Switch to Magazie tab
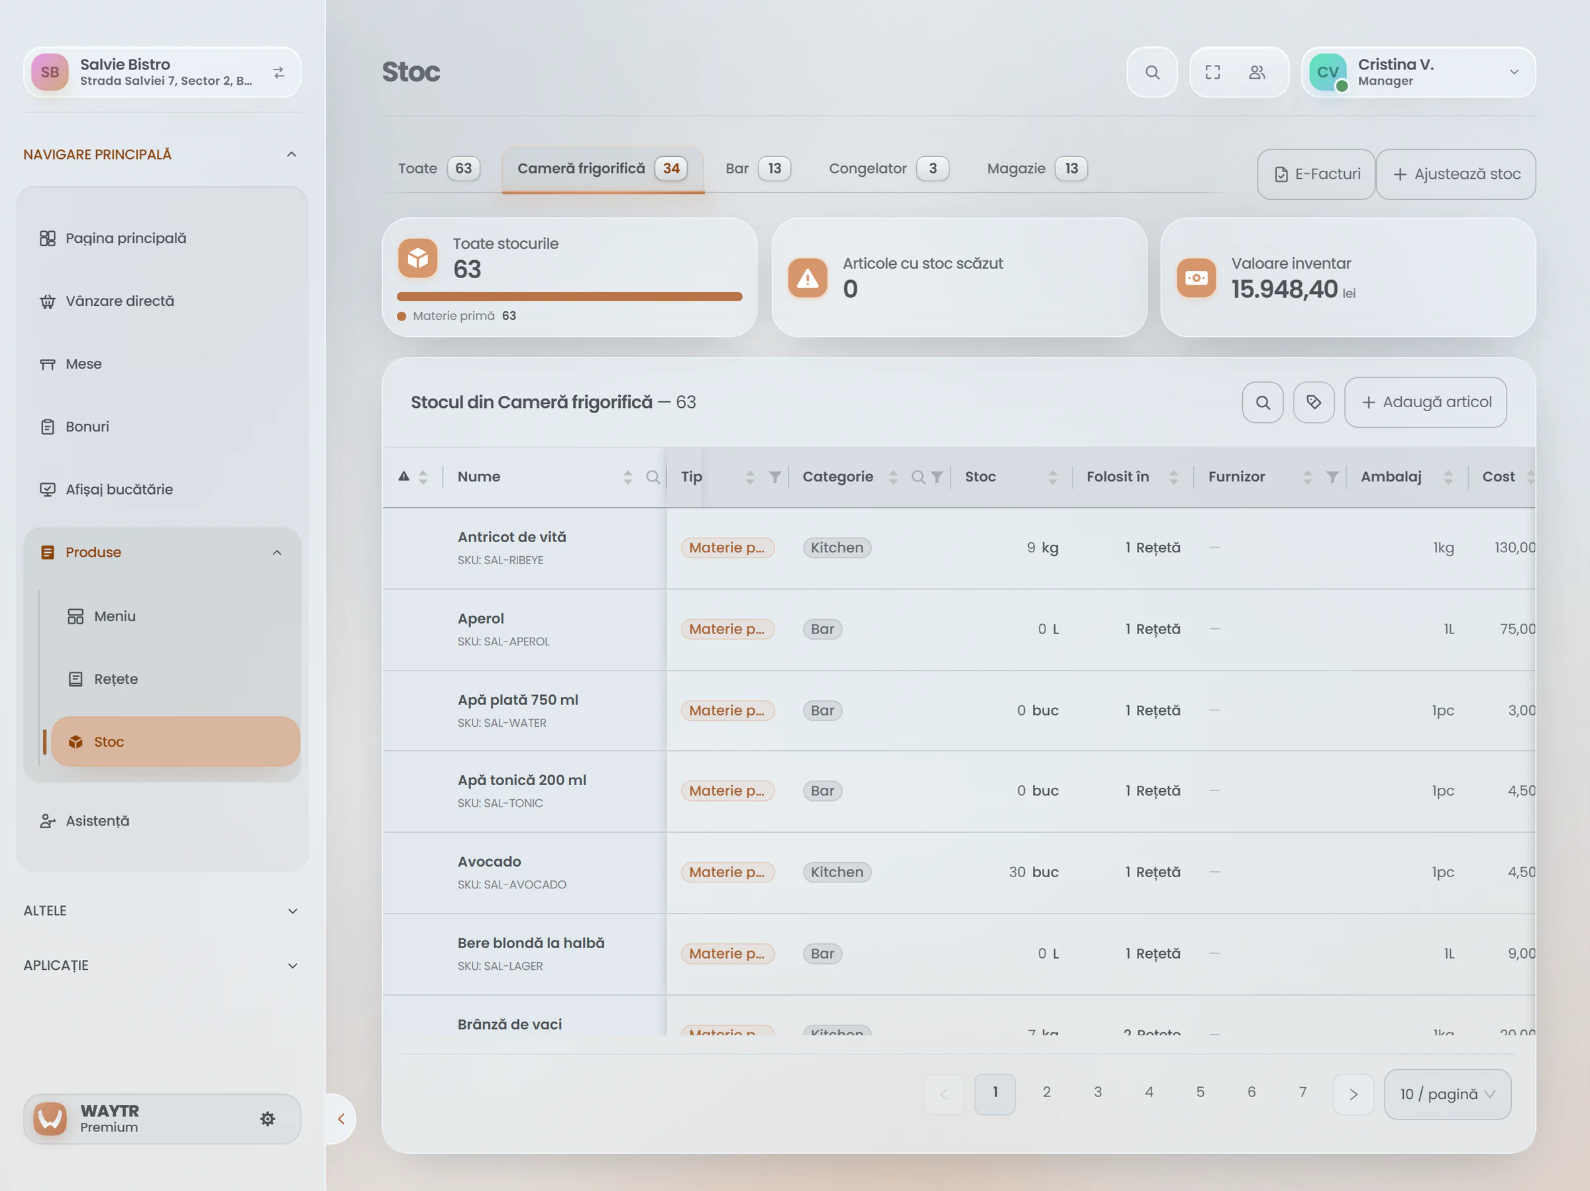Image resolution: width=1590 pixels, height=1191 pixels. (1037, 169)
